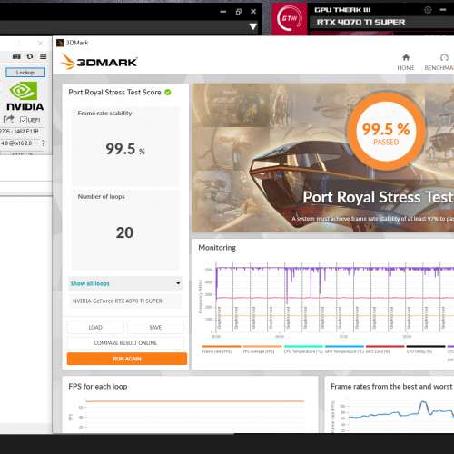Open the GPU-Z hamburger menu
Image resolution: width=454 pixels, height=454 pixels.
pos(44,56)
